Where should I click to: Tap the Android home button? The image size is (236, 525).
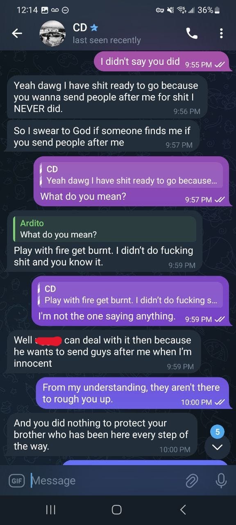(x=117, y=509)
